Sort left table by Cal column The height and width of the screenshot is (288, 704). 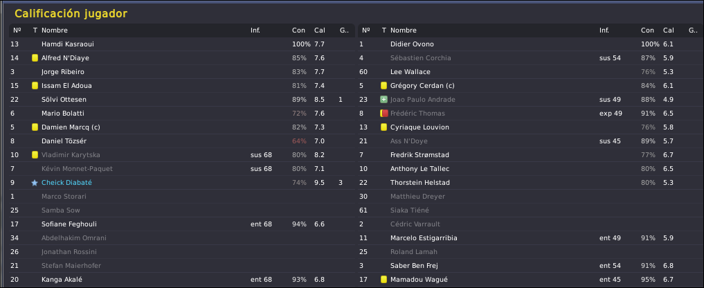320,30
